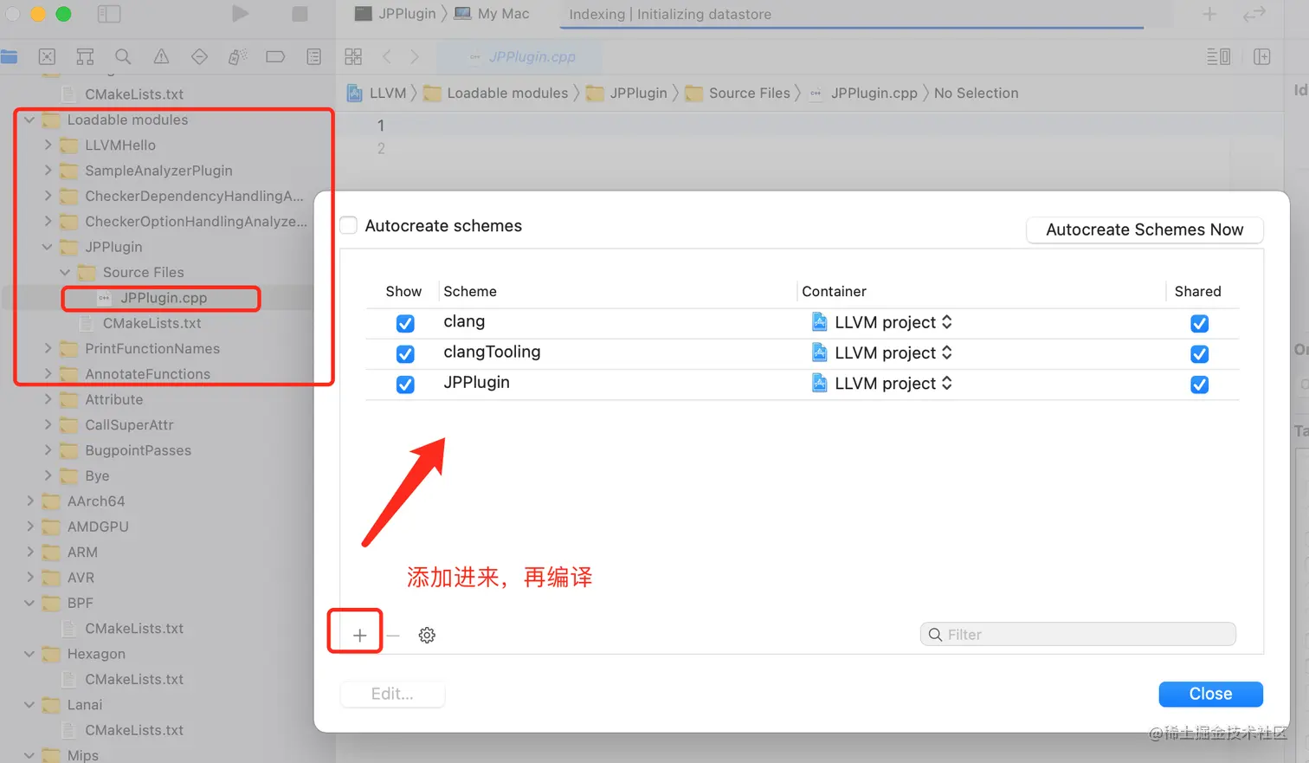Expand the PrintFunctionNames folder
The width and height of the screenshot is (1309, 763).
[x=48, y=348]
